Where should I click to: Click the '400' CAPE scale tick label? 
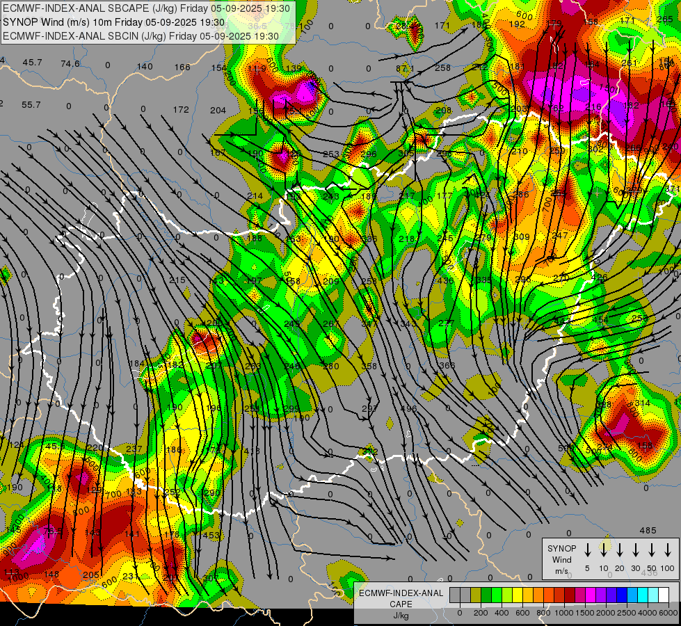tap(502, 613)
